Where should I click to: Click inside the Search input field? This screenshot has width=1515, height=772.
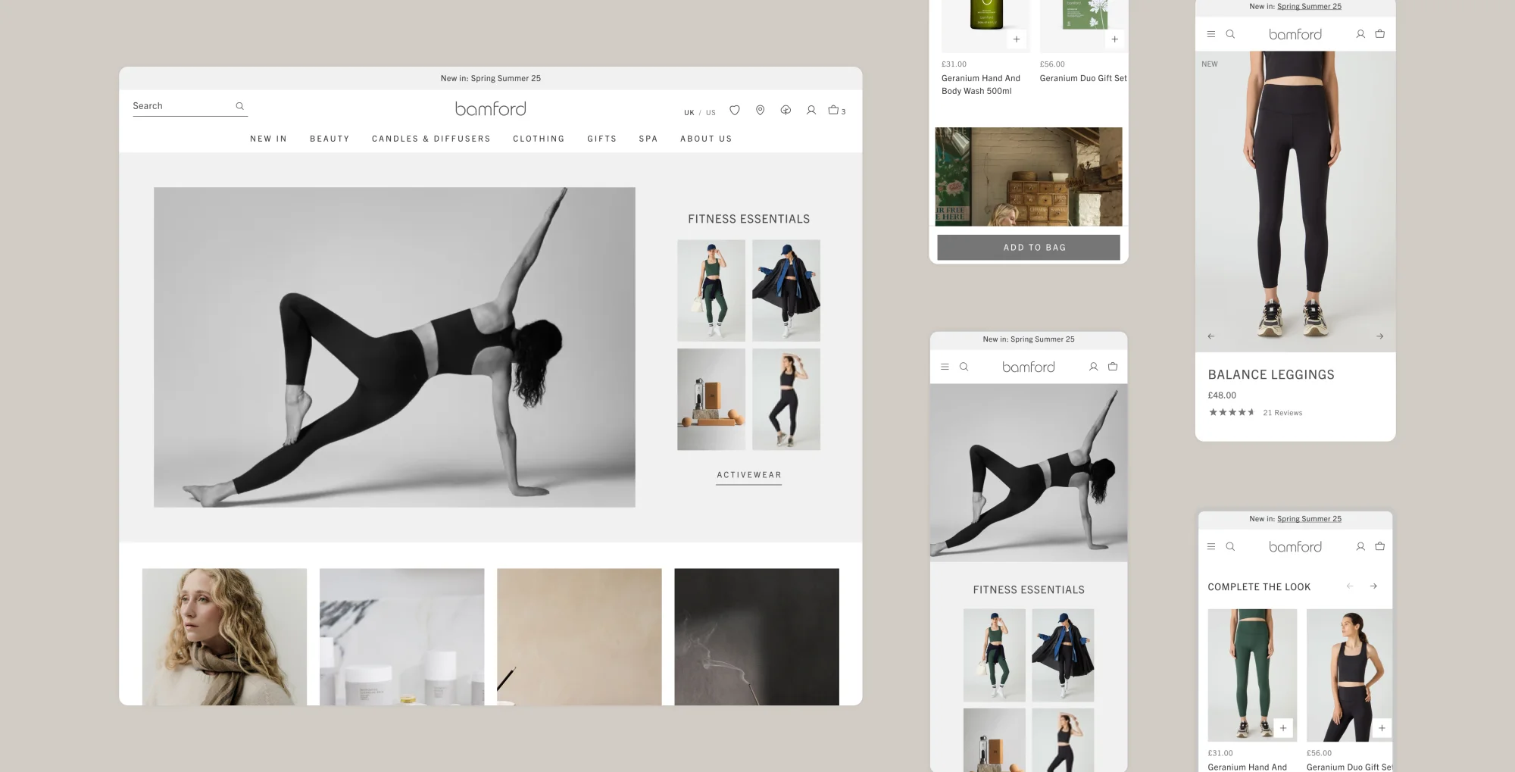tap(174, 105)
